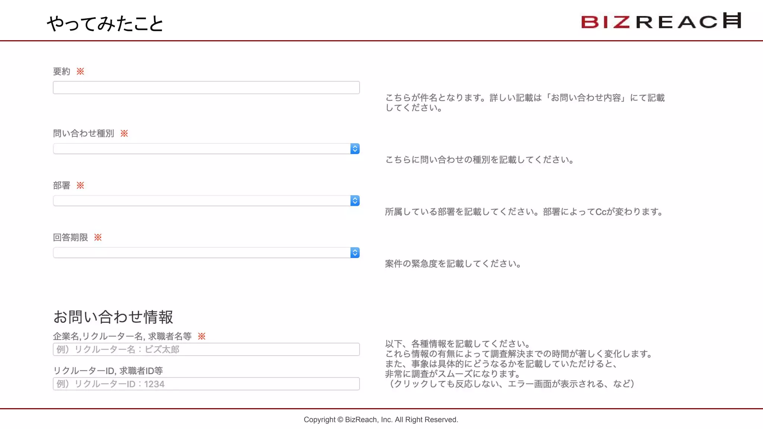Click the 要約 text input field
Screen dimensions: 763x429
[206, 88]
